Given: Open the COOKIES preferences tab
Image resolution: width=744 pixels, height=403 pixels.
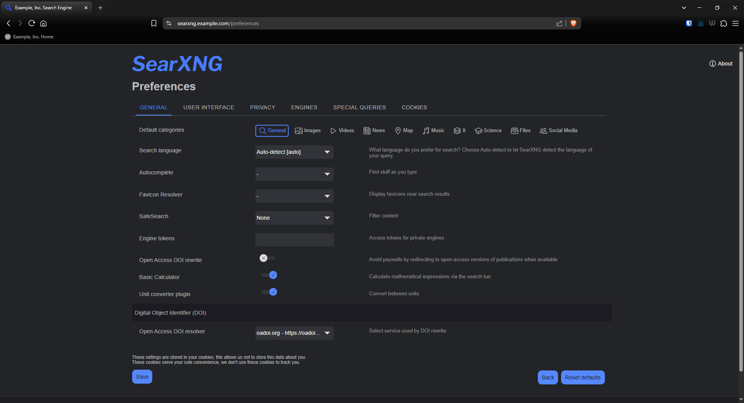Looking at the screenshot, I should (414, 107).
